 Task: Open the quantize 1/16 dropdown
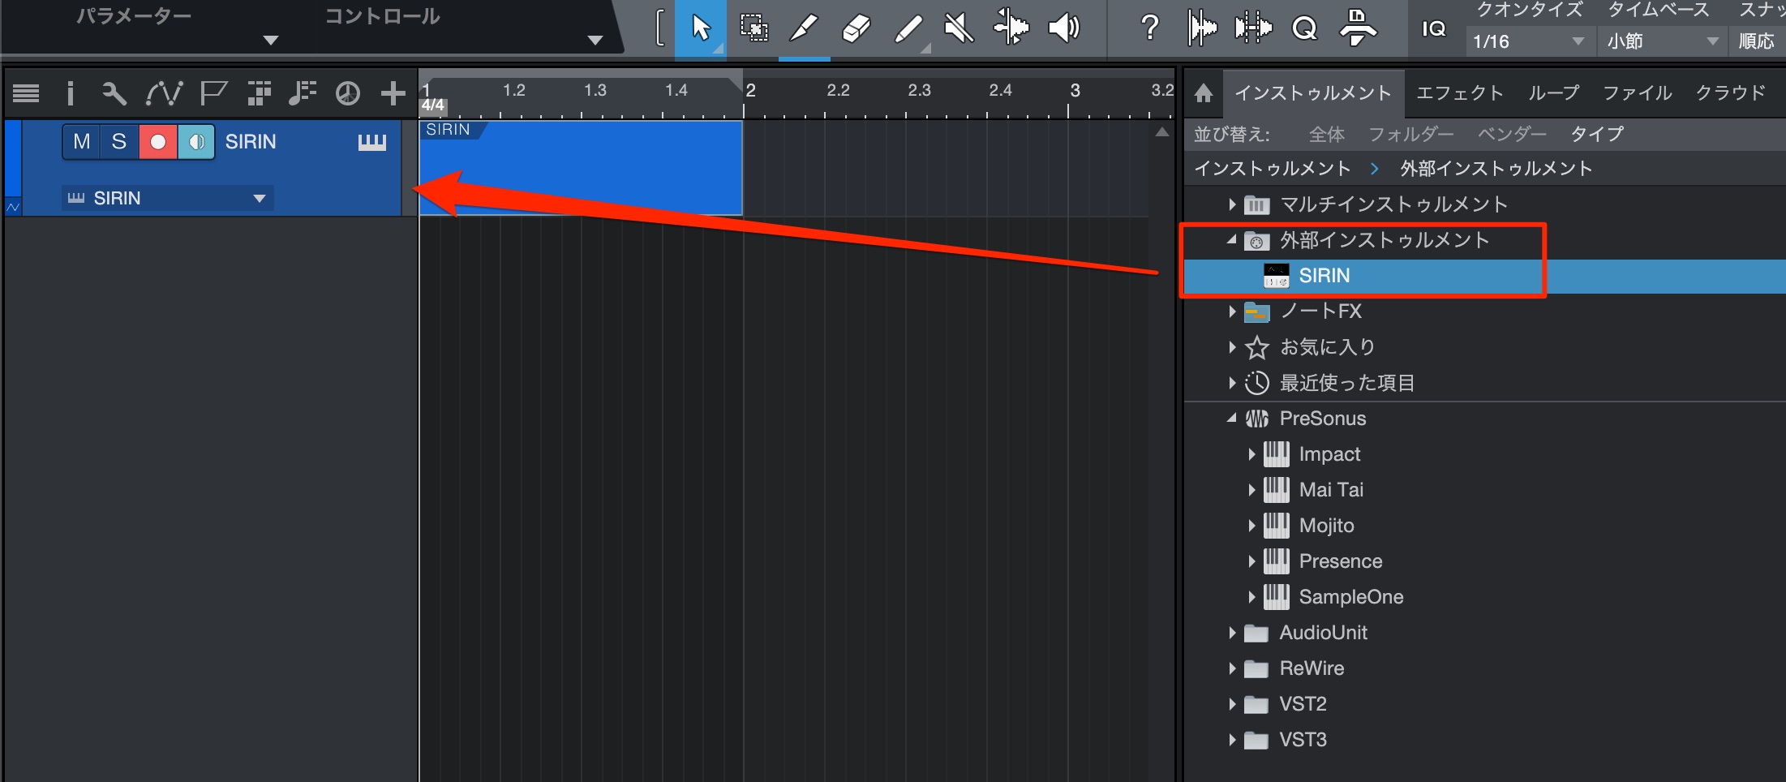[x=1529, y=41]
